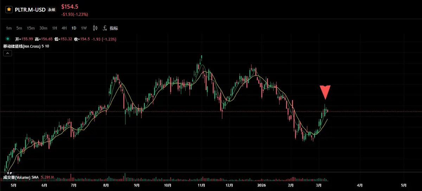Click the large $154.5 price
Image resolution: width=422 pixels, height=191 pixels.
(x=70, y=7)
